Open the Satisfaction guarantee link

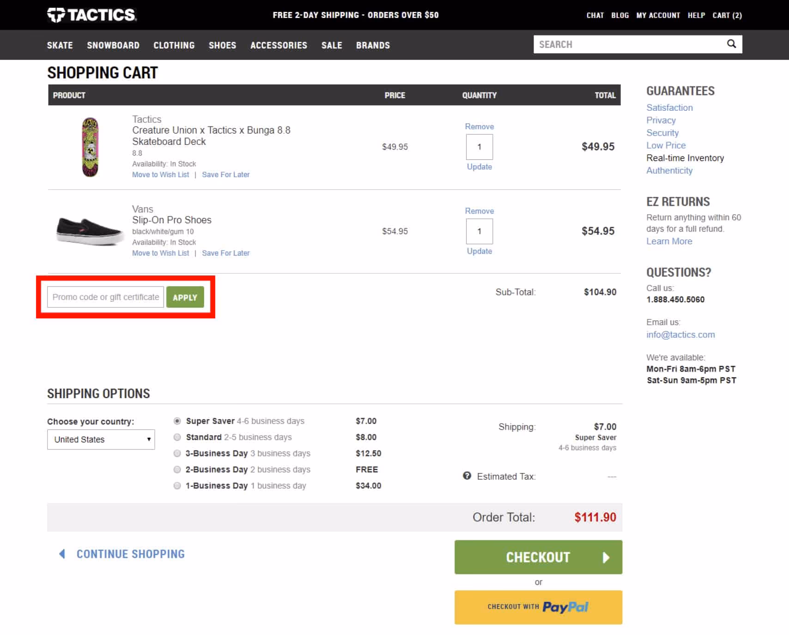coord(669,108)
